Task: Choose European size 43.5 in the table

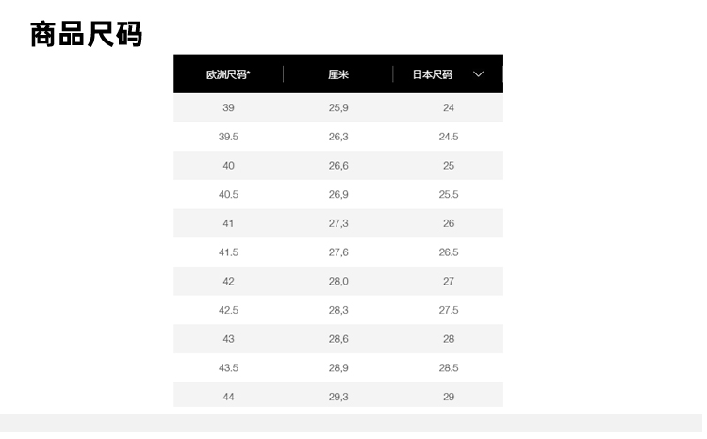Action: click(x=228, y=367)
